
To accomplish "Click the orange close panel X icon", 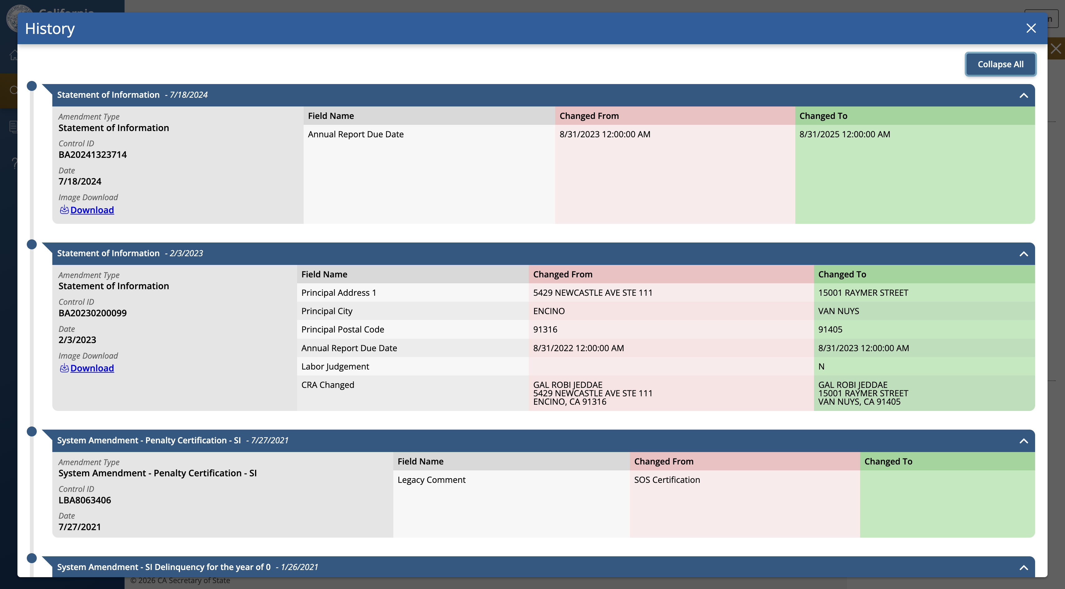I will pos(1056,49).
